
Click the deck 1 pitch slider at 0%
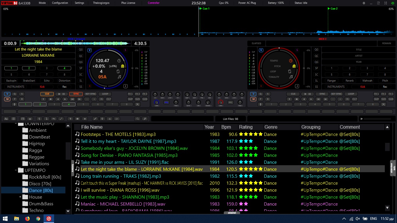coord(132,68)
